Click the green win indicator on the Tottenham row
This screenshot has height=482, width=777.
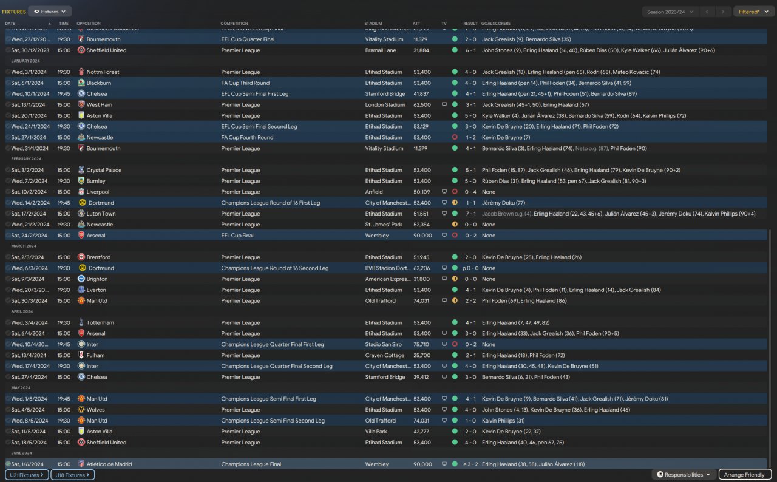click(455, 323)
